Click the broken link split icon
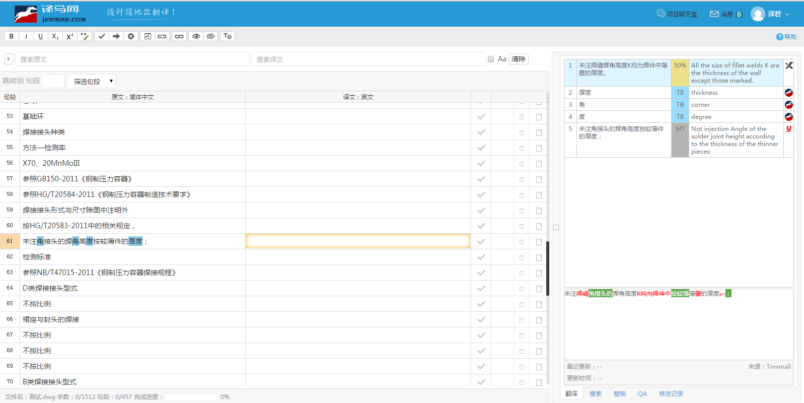 pyautogui.click(x=162, y=36)
